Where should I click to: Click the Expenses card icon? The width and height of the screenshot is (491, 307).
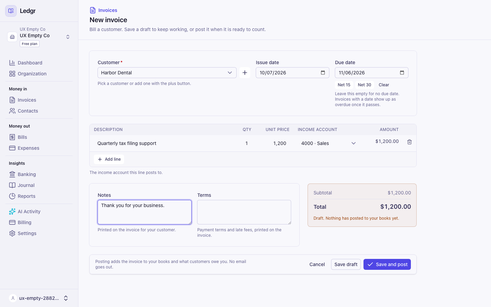click(x=12, y=148)
